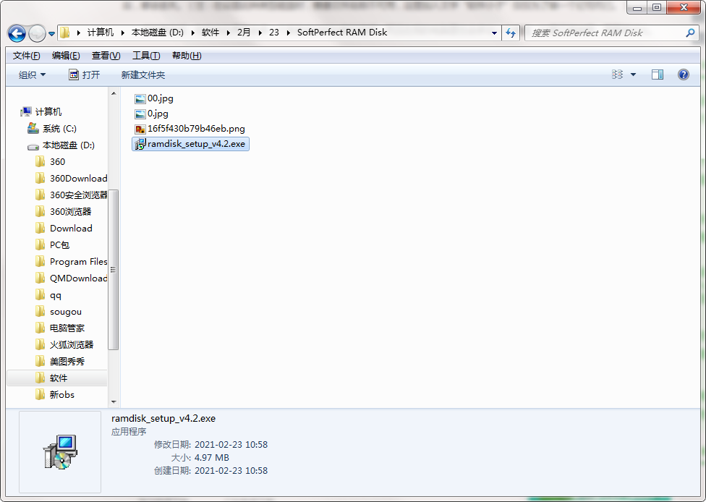Open 火狐浏览器 folder in tree
Screen dimensions: 706x502
tap(64, 345)
